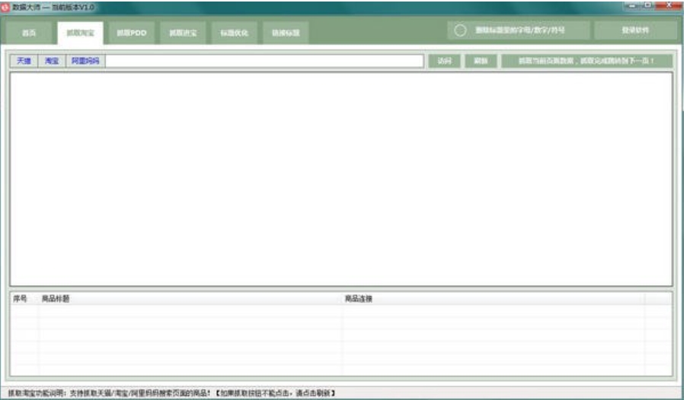Open the 抓取进宝 tab

[183, 33]
